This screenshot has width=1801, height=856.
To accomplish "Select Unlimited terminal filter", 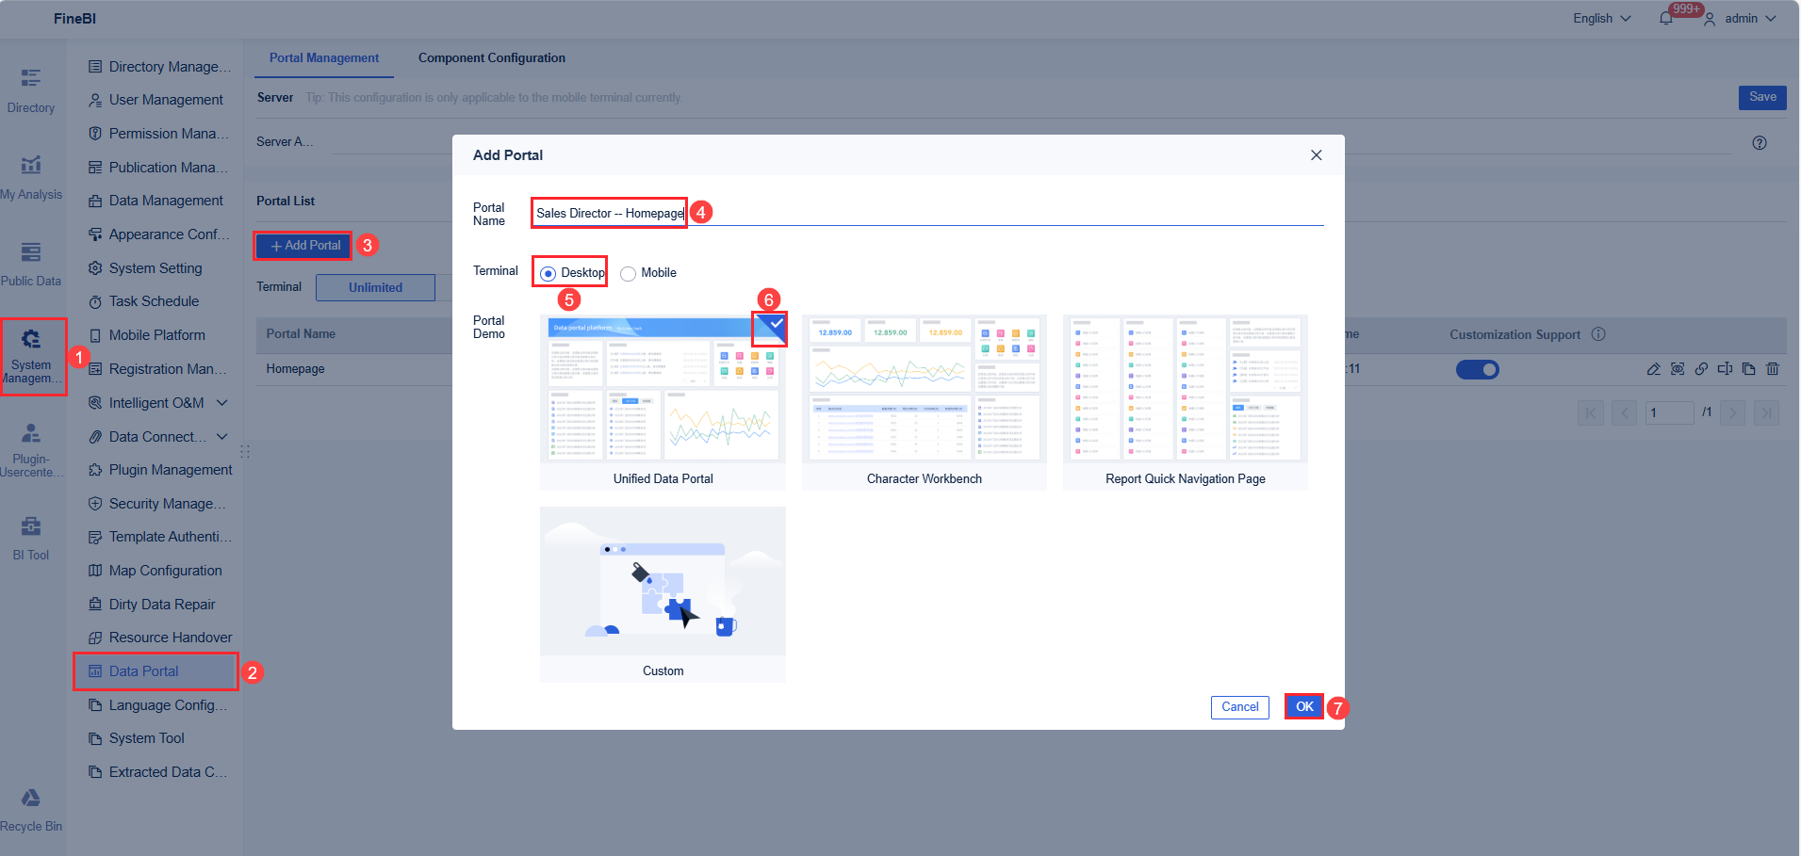I will [x=375, y=288].
